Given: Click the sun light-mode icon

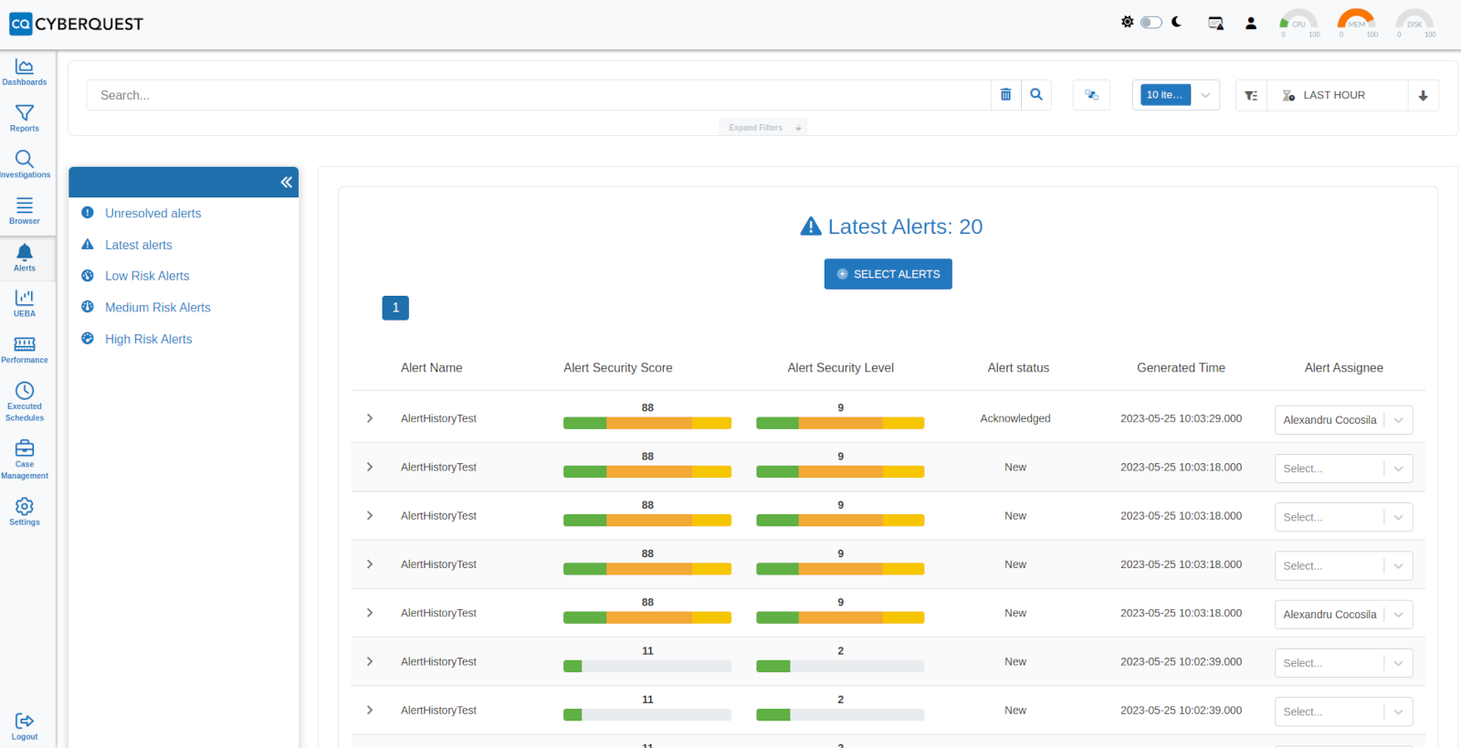Looking at the screenshot, I should pyautogui.click(x=1128, y=22).
